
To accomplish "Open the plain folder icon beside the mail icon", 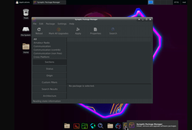I will pos(110,126).
